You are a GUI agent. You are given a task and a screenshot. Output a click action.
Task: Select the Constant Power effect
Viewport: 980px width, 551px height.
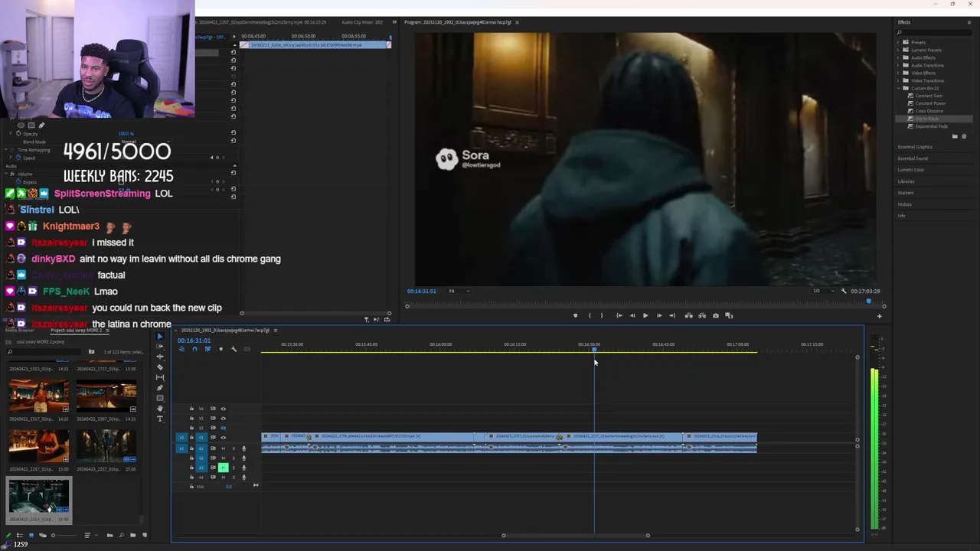tap(930, 103)
